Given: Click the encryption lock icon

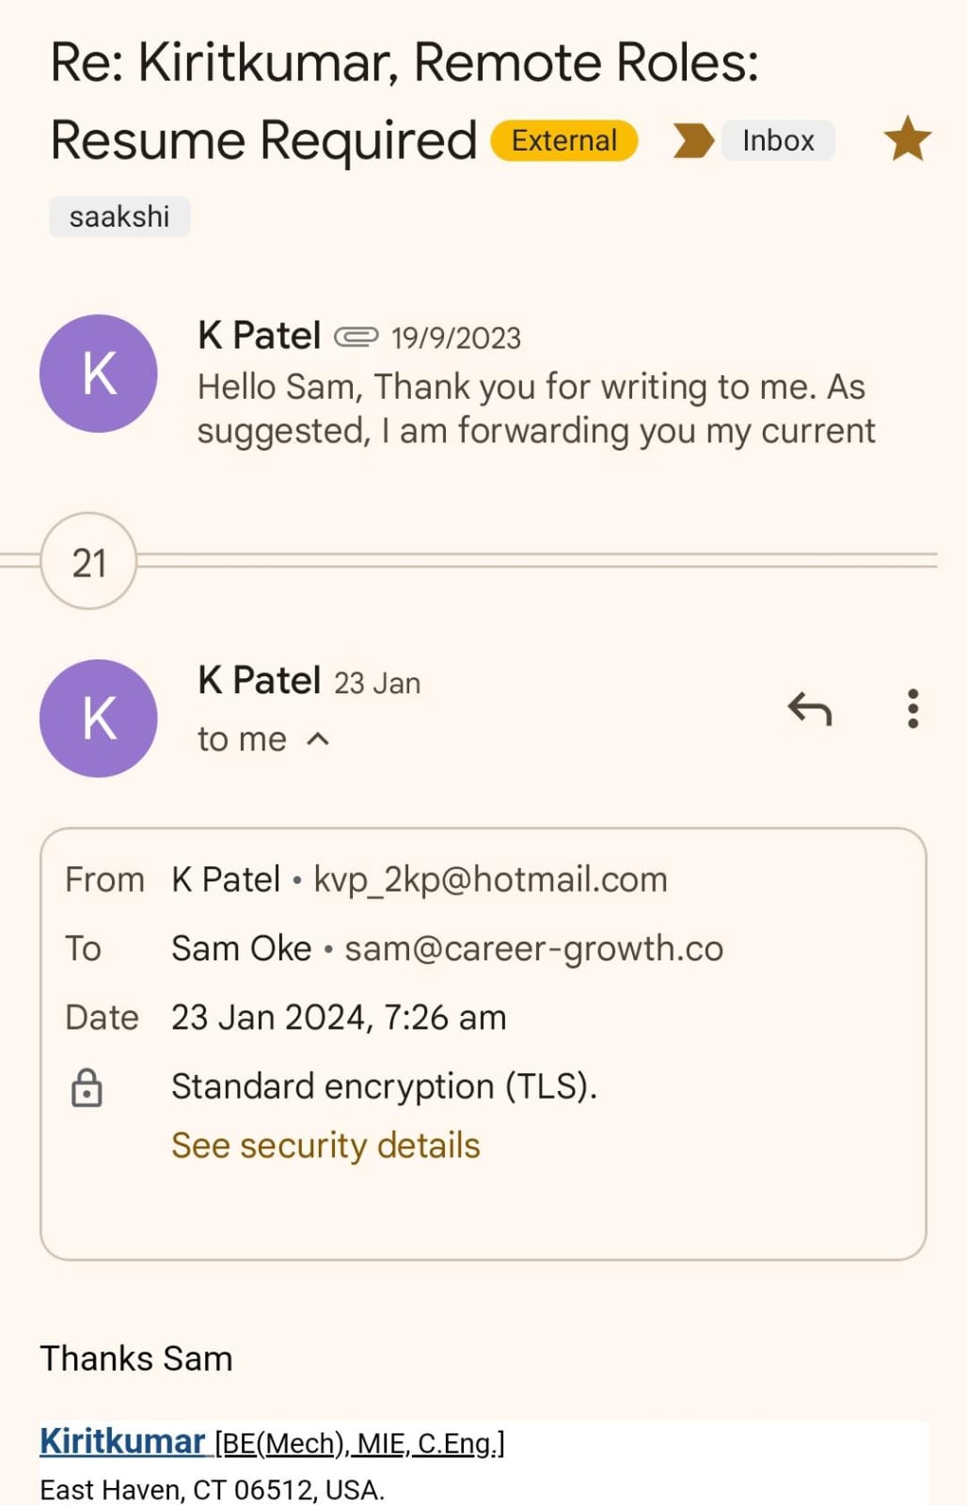Looking at the screenshot, I should (87, 1087).
